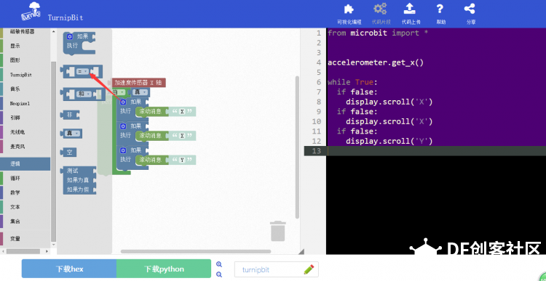Image resolution: width=546 pixels, height=281 pixels.
Task: Open the greyed 代码片段 gears item
Action: coord(381,14)
